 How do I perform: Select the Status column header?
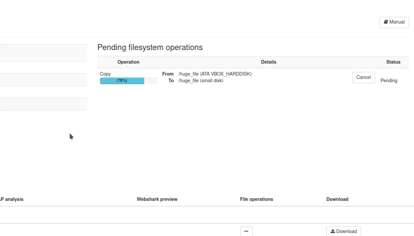click(393, 62)
